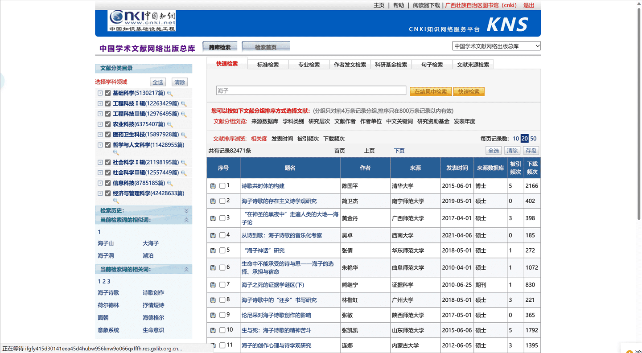Tick the checkbox for result number 7
642x353 pixels.
pos(222,285)
